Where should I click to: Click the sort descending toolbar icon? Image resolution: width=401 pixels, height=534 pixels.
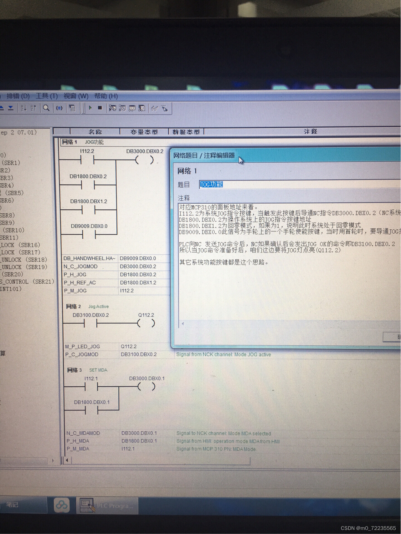pos(33,108)
